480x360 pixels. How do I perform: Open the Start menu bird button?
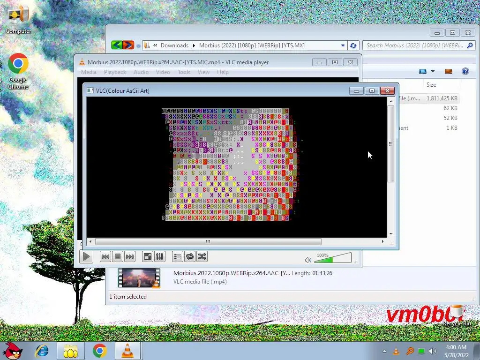point(12,351)
